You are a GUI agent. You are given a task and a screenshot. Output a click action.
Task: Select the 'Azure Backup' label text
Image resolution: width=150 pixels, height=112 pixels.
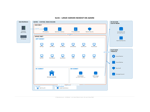119,62
